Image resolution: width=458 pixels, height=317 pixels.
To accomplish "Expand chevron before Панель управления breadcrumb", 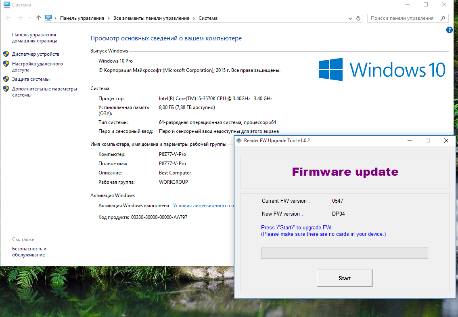I will (x=56, y=18).
